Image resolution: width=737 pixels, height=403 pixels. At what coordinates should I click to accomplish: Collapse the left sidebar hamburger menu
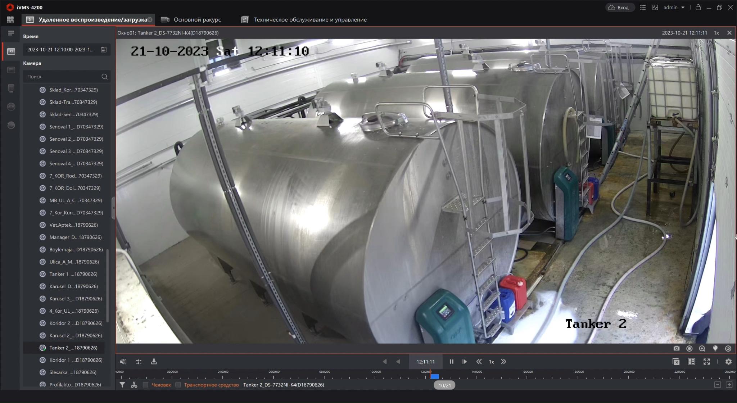(x=11, y=33)
